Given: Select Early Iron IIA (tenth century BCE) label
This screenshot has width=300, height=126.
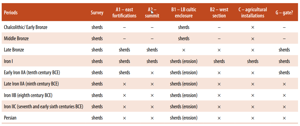Looking at the screenshot, I should [32, 73].
